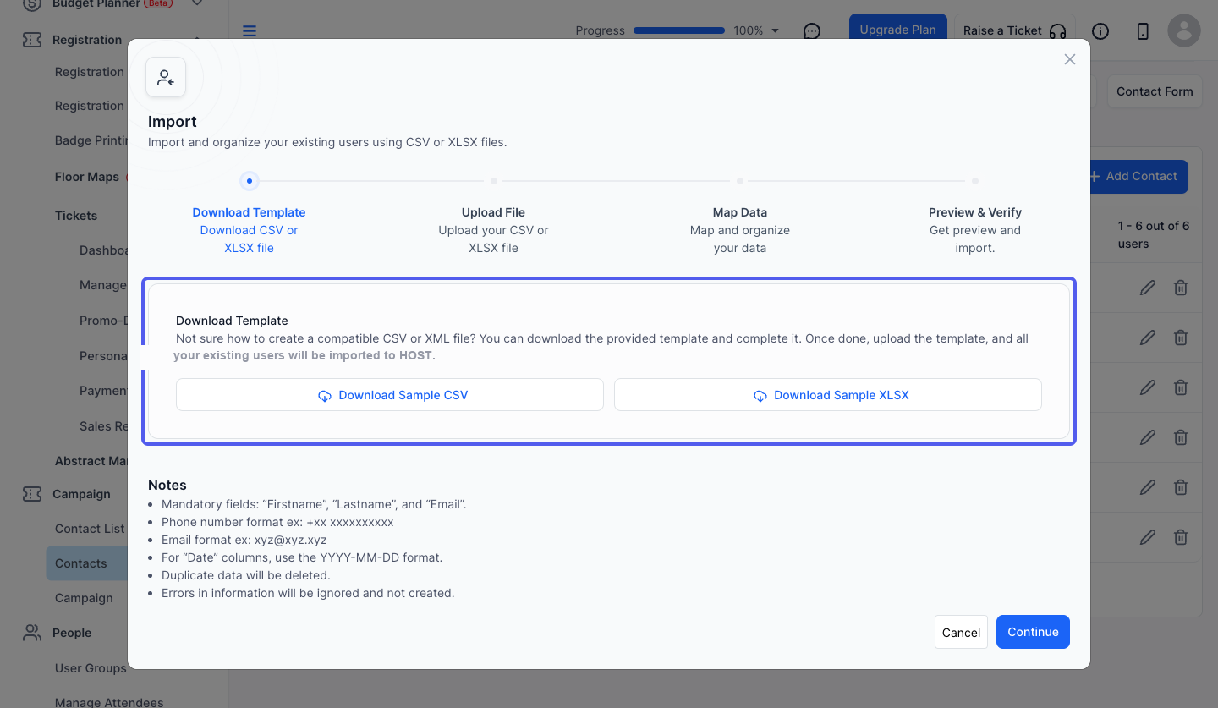This screenshot has height=708, width=1218.
Task: Open Badge Printing in the sidebar
Action: tap(91, 140)
